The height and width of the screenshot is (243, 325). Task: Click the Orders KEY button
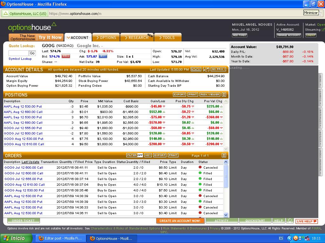pos(148,155)
